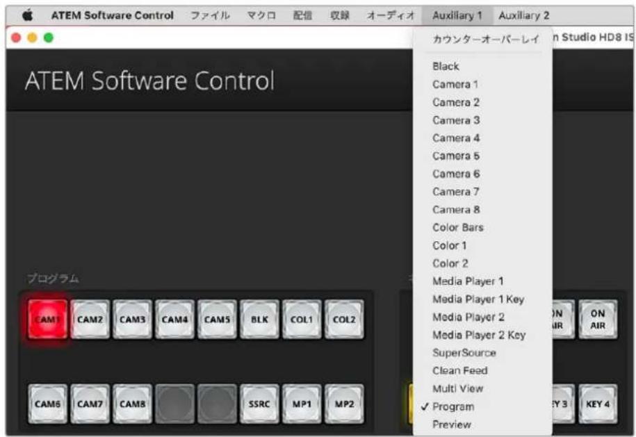This screenshot has height=437, width=636.
Task: Switch program bus to CAM4
Action: 175,320
